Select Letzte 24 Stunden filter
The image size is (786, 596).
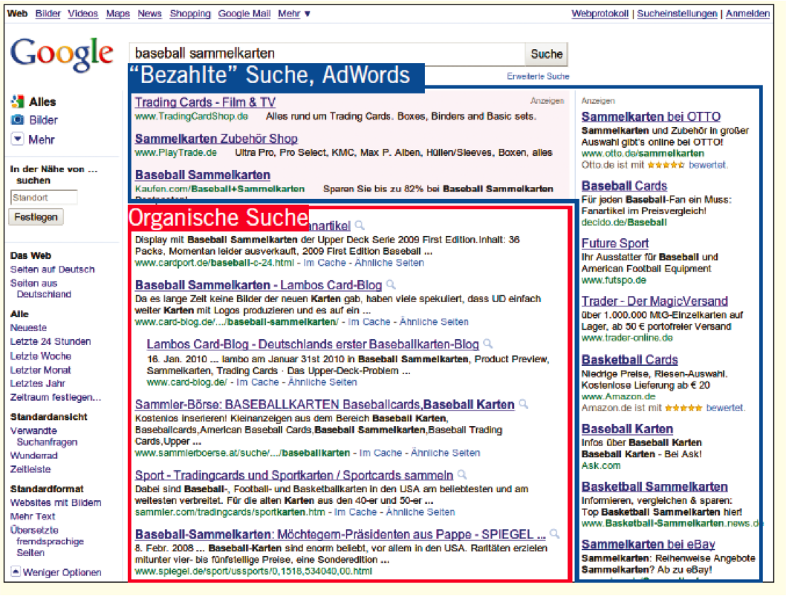point(51,341)
